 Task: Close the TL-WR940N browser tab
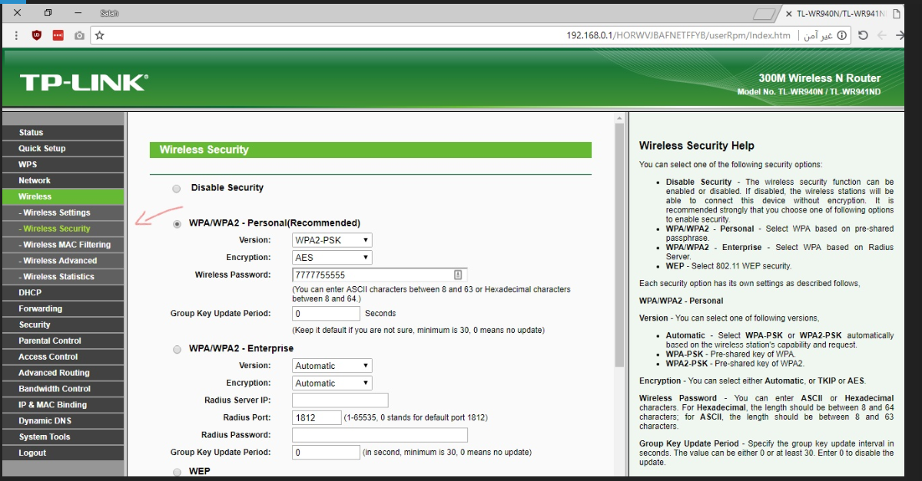pyautogui.click(x=788, y=14)
